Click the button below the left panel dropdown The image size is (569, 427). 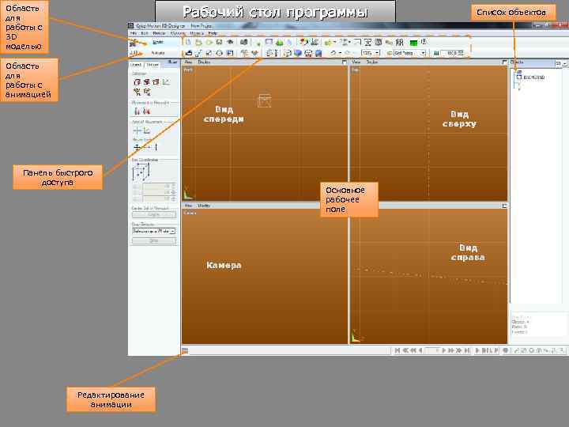point(154,240)
